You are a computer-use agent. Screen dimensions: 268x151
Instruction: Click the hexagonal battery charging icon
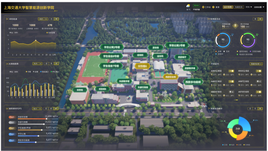coord(235,25)
